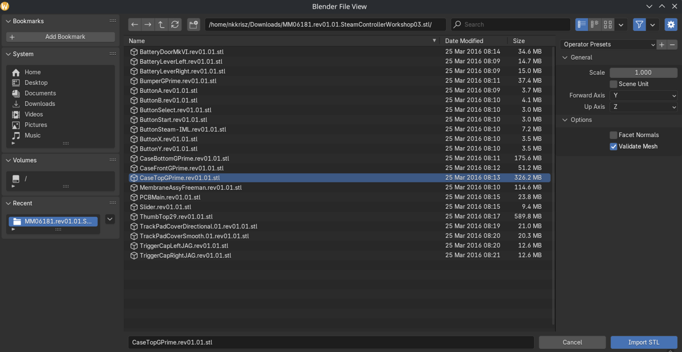
Task: Click Slider.rev01.01.stl mesh file icon
Action: coord(134,207)
